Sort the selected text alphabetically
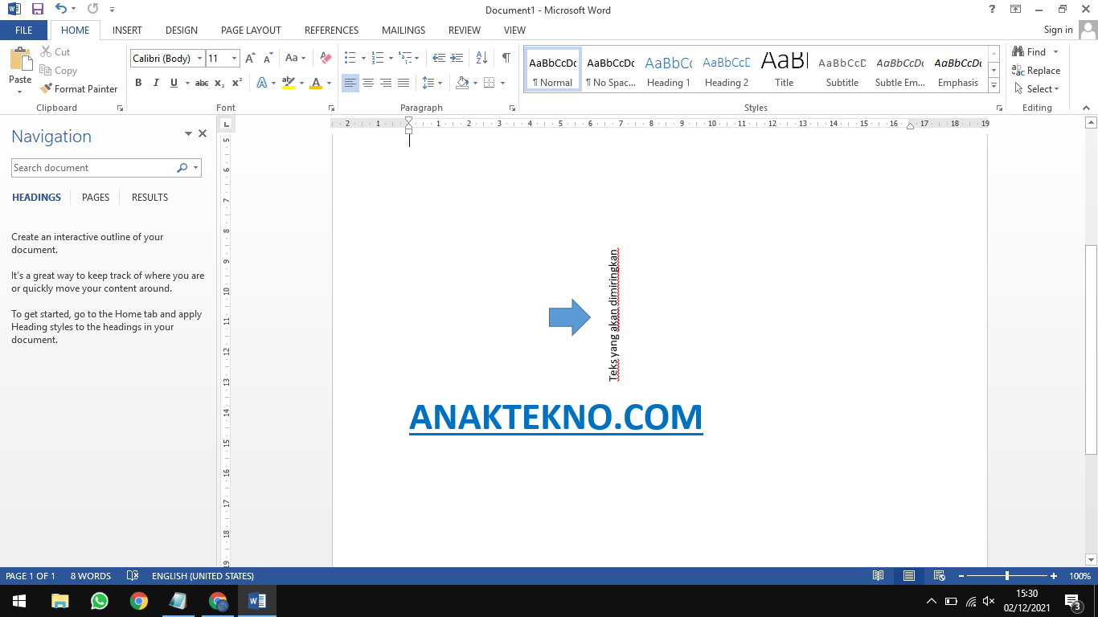 coord(481,59)
